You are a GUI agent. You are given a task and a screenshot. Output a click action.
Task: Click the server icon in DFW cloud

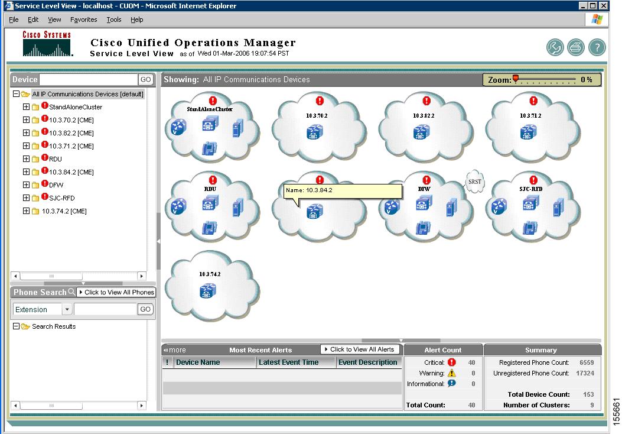(x=451, y=208)
